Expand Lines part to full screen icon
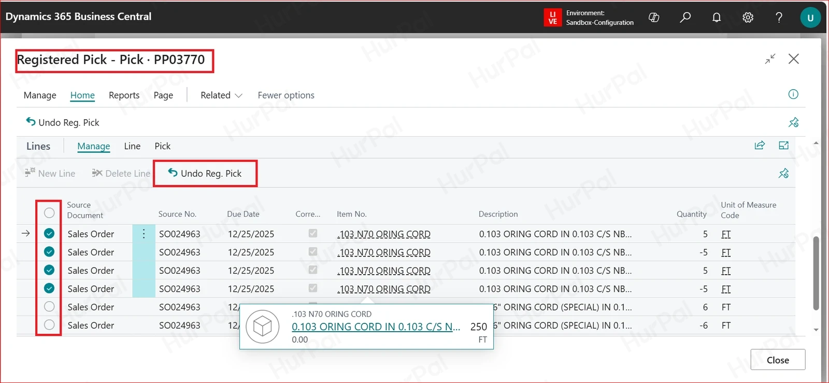 pos(783,145)
